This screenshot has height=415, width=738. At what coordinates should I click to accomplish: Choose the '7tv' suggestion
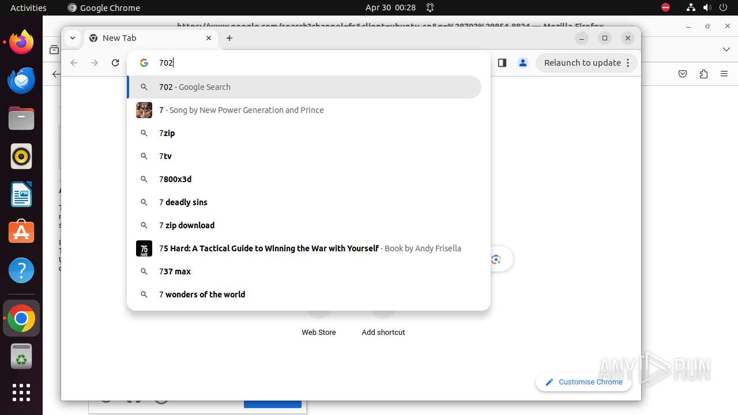(x=304, y=156)
